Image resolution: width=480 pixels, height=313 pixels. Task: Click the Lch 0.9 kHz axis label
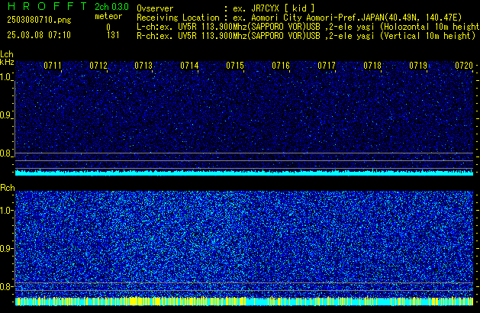(x=5, y=115)
